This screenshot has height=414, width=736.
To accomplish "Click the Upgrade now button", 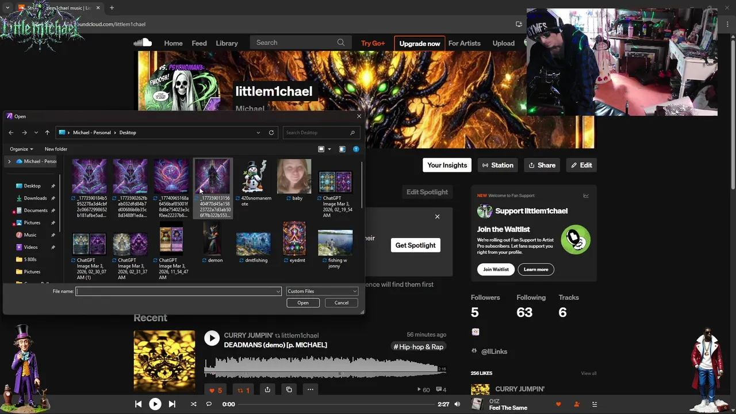I will coord(420,43).
